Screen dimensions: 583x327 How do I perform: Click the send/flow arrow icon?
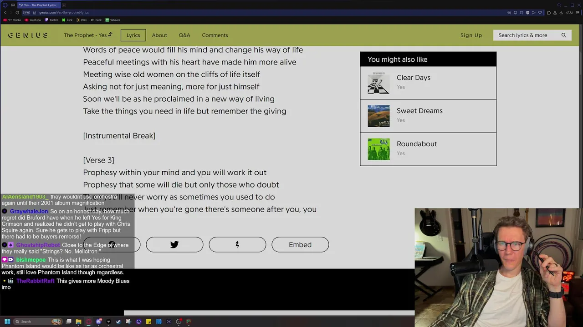534,13
